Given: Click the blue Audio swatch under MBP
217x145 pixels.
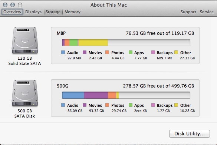Looking at the screenshot, I should click(x=63, y=52).
